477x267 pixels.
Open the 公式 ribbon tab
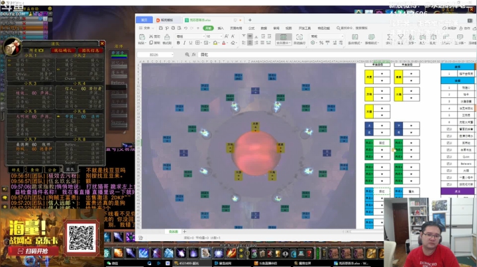point(251,28)
